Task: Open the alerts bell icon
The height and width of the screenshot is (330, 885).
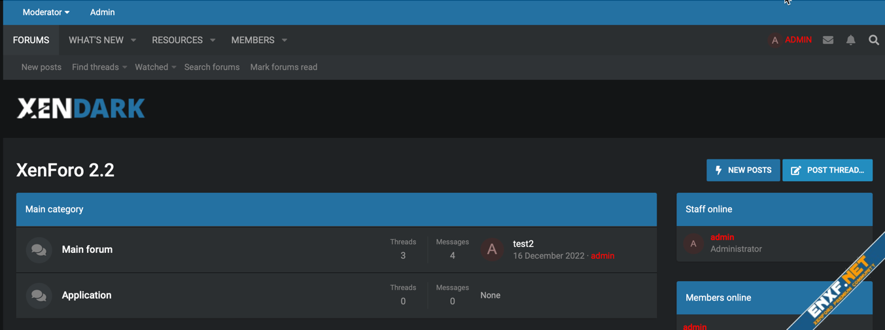Action: pyautogui.click(x=850, y=41)
